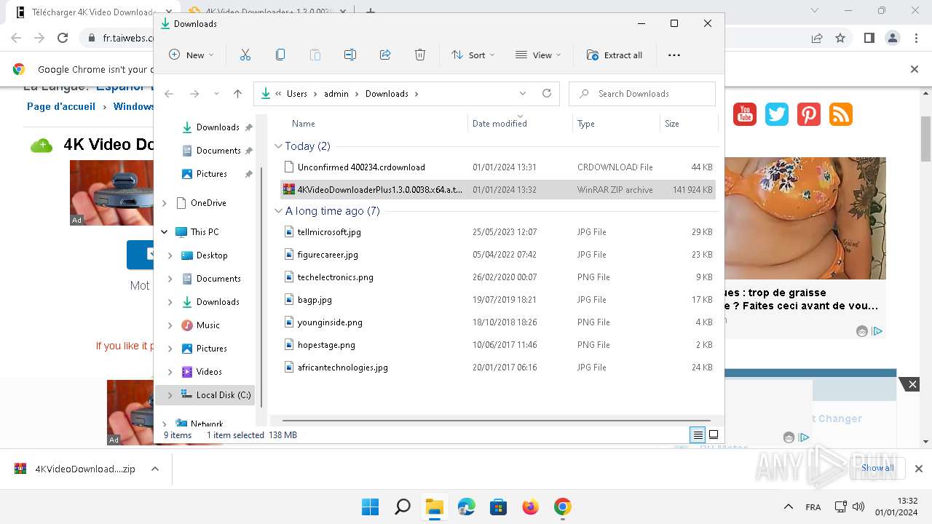Show hidden system tray icons
Viewport: 932px width, 524px height.
pos(788,507)
